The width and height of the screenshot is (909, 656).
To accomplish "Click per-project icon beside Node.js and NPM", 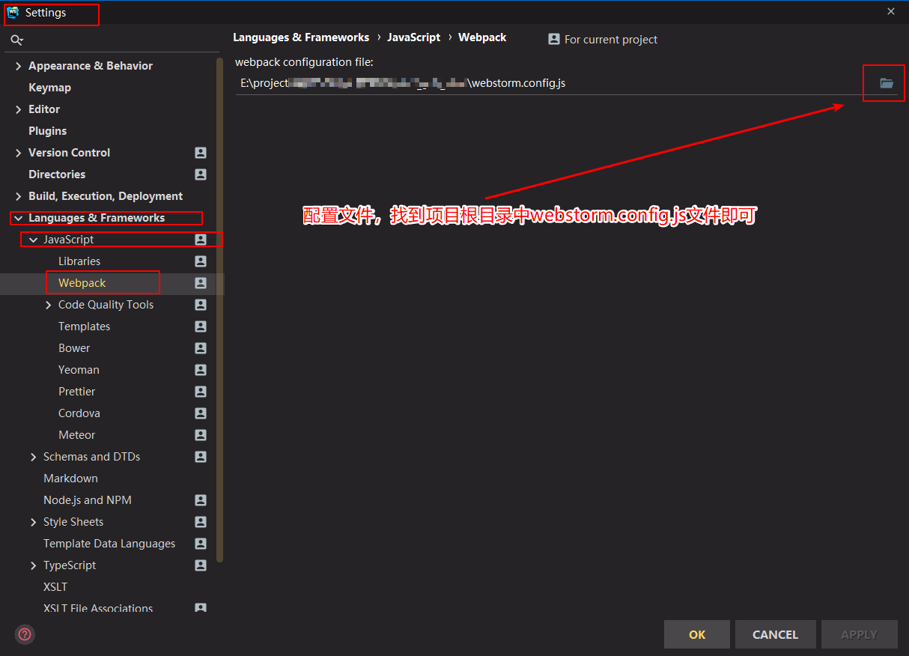I will pyautogui.click(x=200, y=499).
